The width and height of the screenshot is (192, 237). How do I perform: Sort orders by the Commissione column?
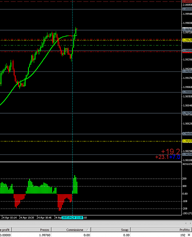pos(71,230)
